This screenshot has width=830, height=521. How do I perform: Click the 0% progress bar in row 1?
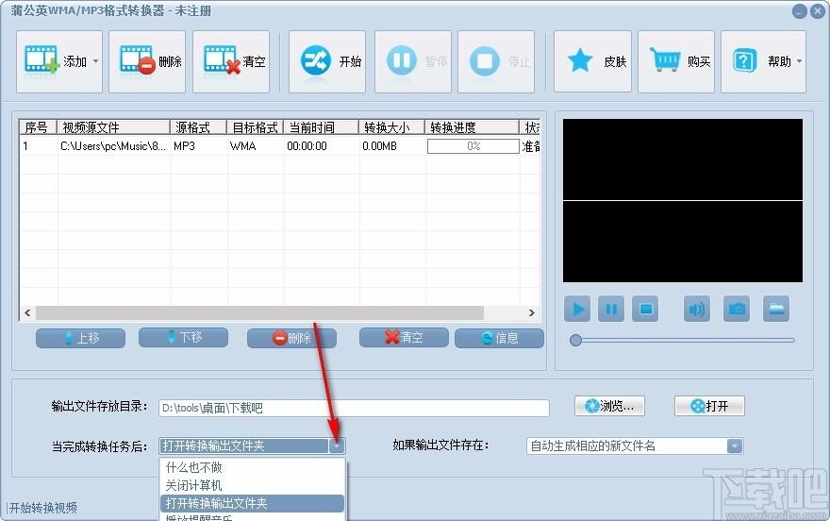[473, 146]
